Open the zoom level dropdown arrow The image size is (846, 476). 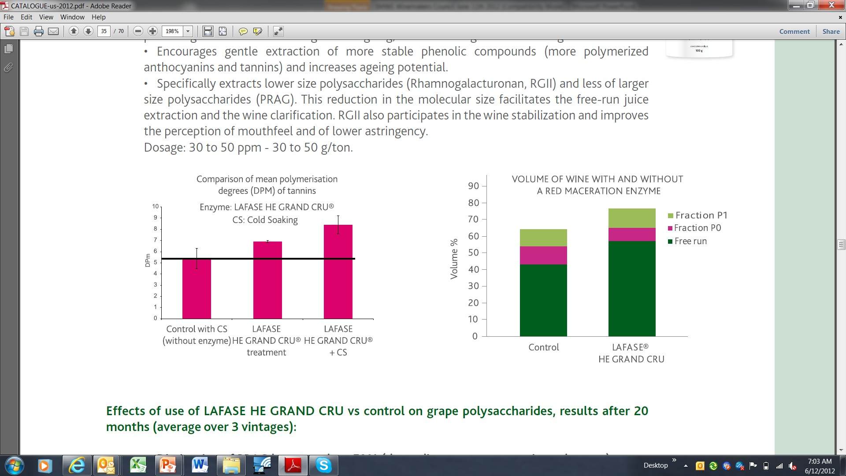coord(188,31)
